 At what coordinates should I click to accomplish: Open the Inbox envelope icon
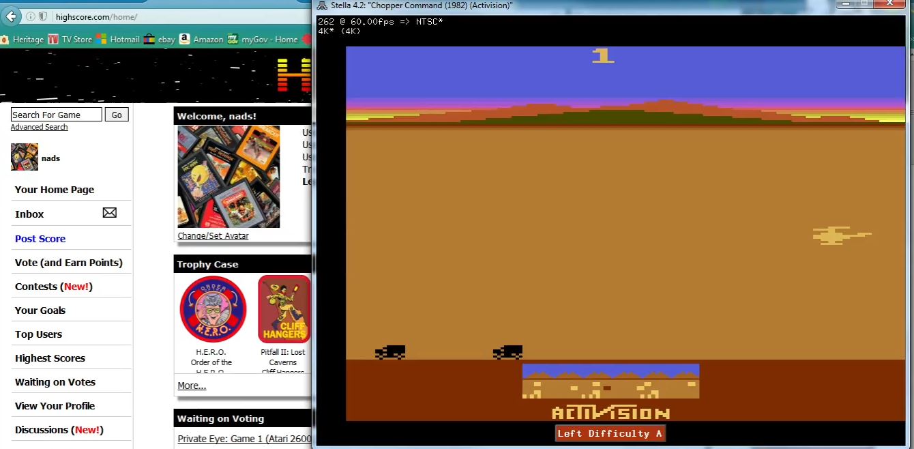(x=109, y=213)
